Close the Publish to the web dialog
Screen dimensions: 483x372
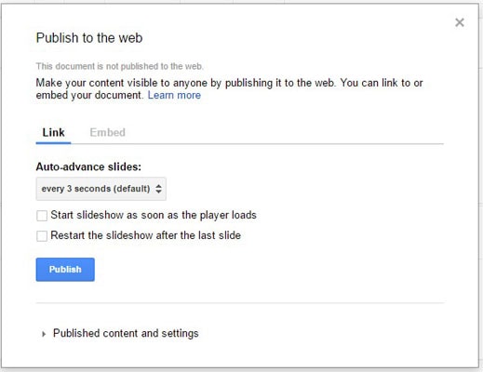click(x=460, y=22)
